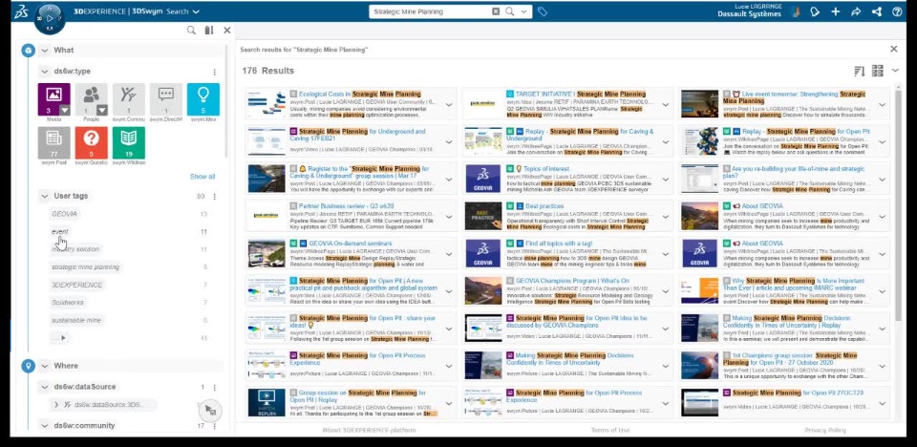Viewport: 917px width, 447px height.
Task: Select the industry solution tag
Action: coord(75,249)
